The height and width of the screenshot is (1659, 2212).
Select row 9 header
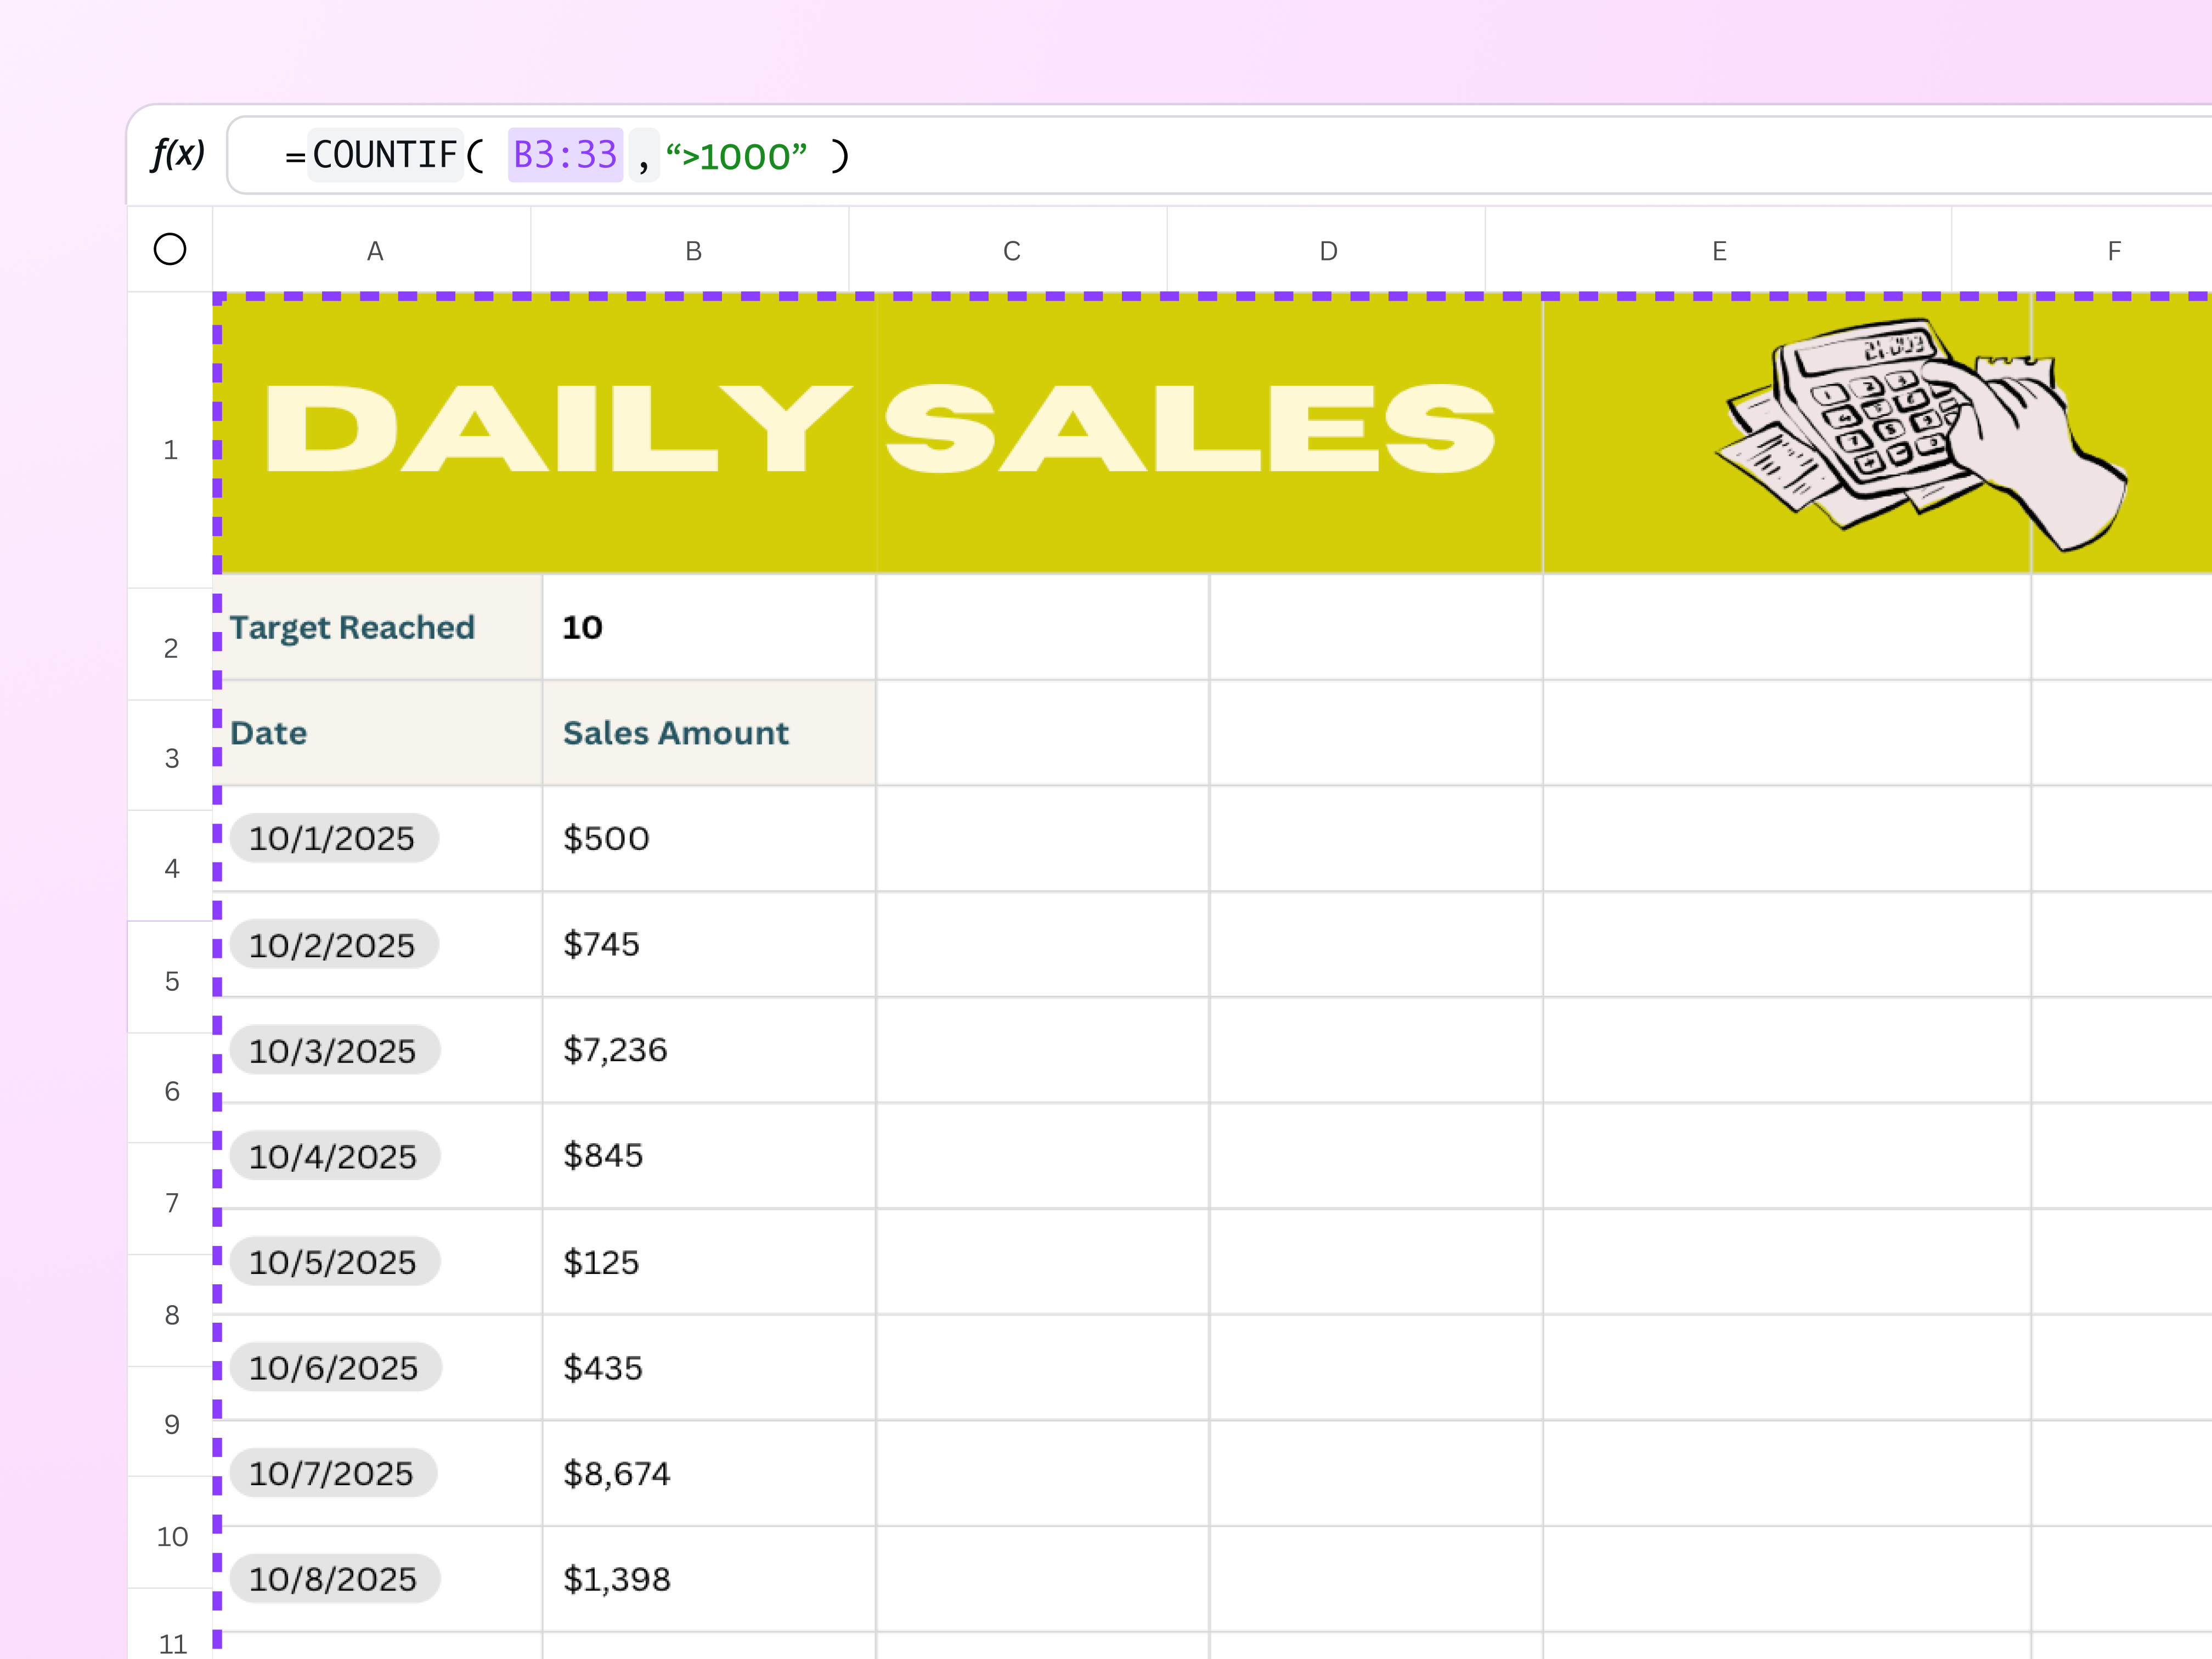[x=170, y=1423]
